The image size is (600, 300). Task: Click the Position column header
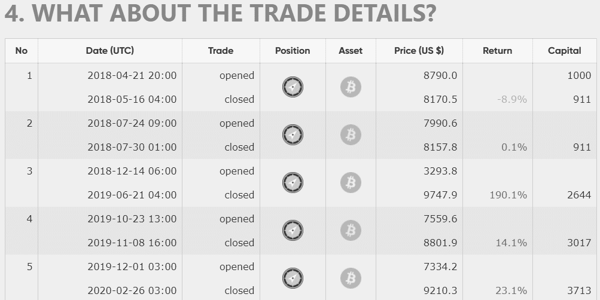(293, 51)
